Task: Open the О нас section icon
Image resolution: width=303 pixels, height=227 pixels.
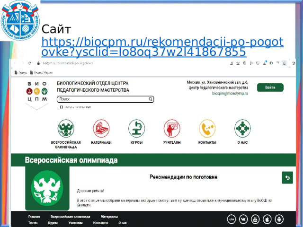Action: tap(242, 128)
